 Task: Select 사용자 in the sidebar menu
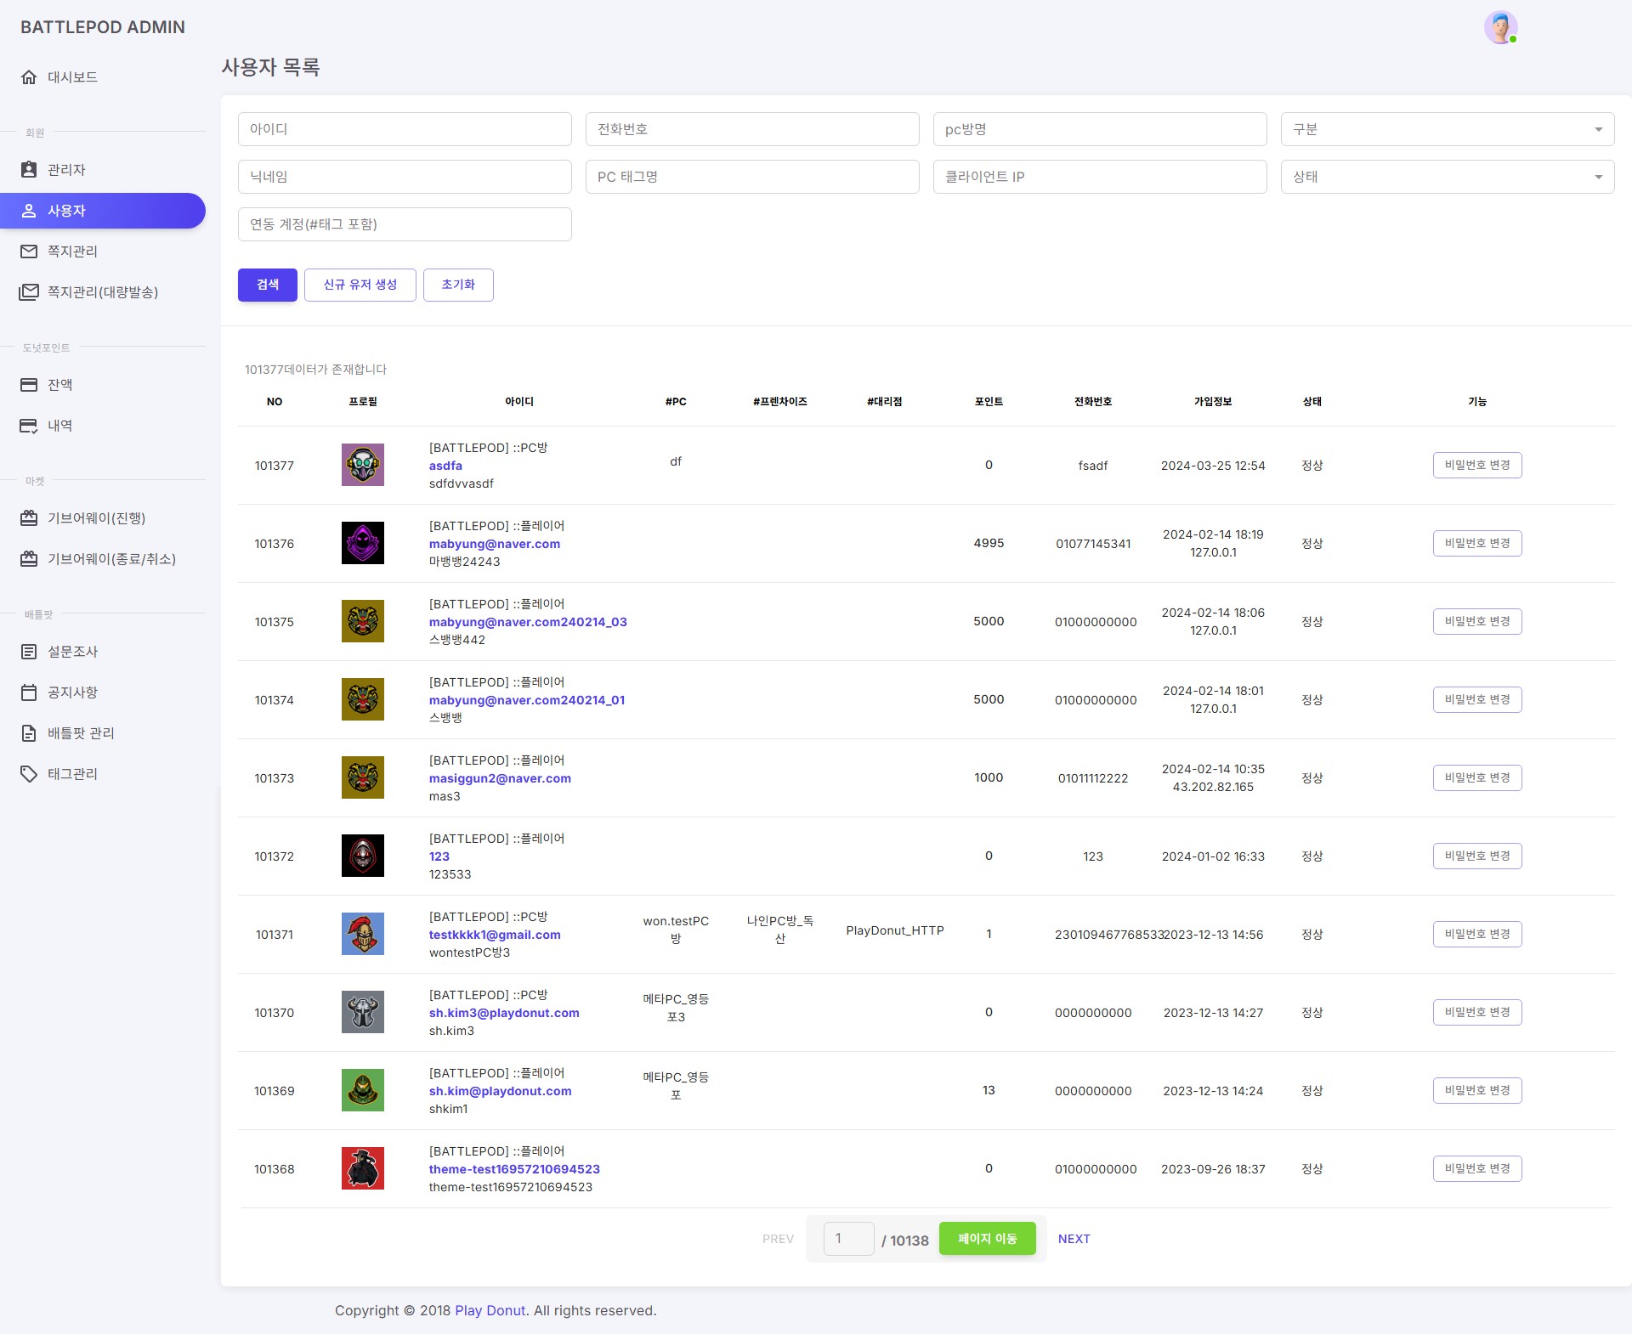pyautogui.click(x=104, y=210)
